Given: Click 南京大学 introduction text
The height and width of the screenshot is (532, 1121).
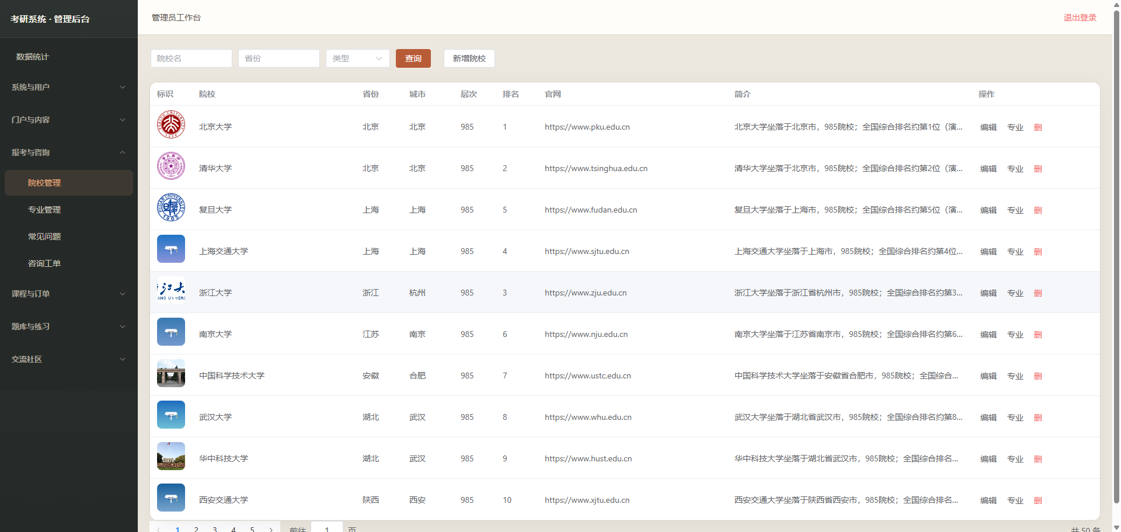Looking at the screenshot, I should coord(848,334).
